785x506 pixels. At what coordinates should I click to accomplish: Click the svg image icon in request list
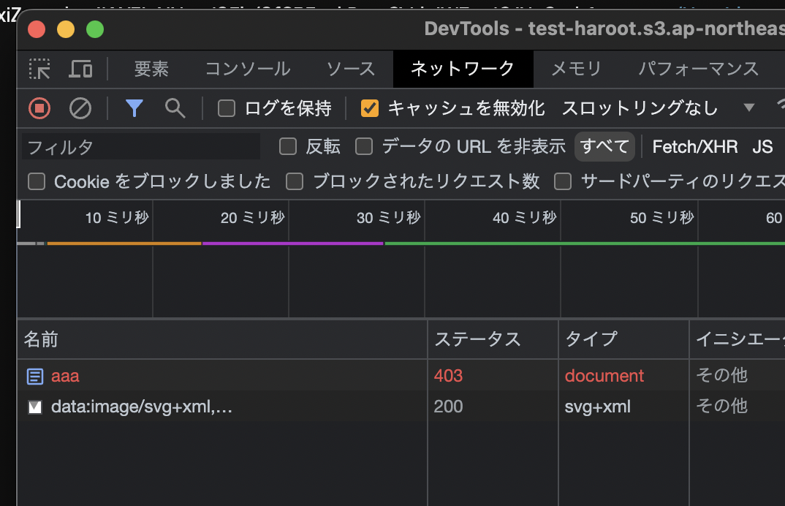[x=34, y=407]
